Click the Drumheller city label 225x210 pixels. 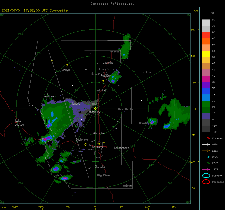click(x=146, y=123)
